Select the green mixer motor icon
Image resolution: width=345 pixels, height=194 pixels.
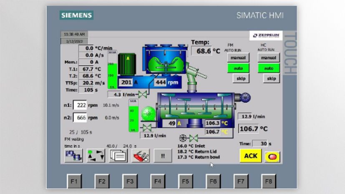coord(128,65)
